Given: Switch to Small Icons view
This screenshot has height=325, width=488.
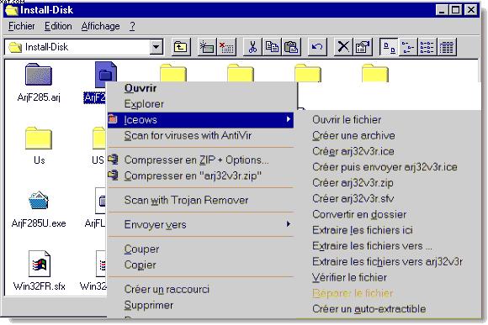Looking at the screenshot, I should pos(408,47).
